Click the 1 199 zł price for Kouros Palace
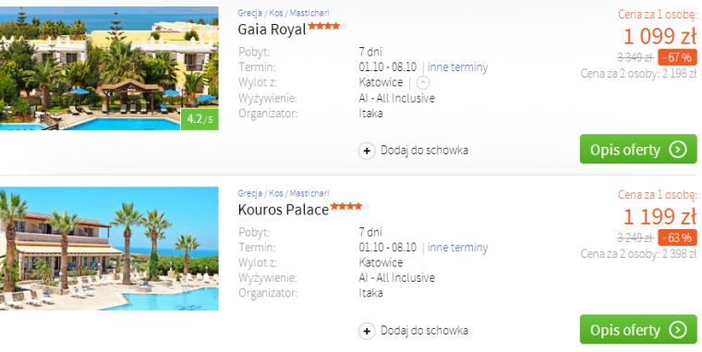Viewport: 702px width, 352px height. 660,217
